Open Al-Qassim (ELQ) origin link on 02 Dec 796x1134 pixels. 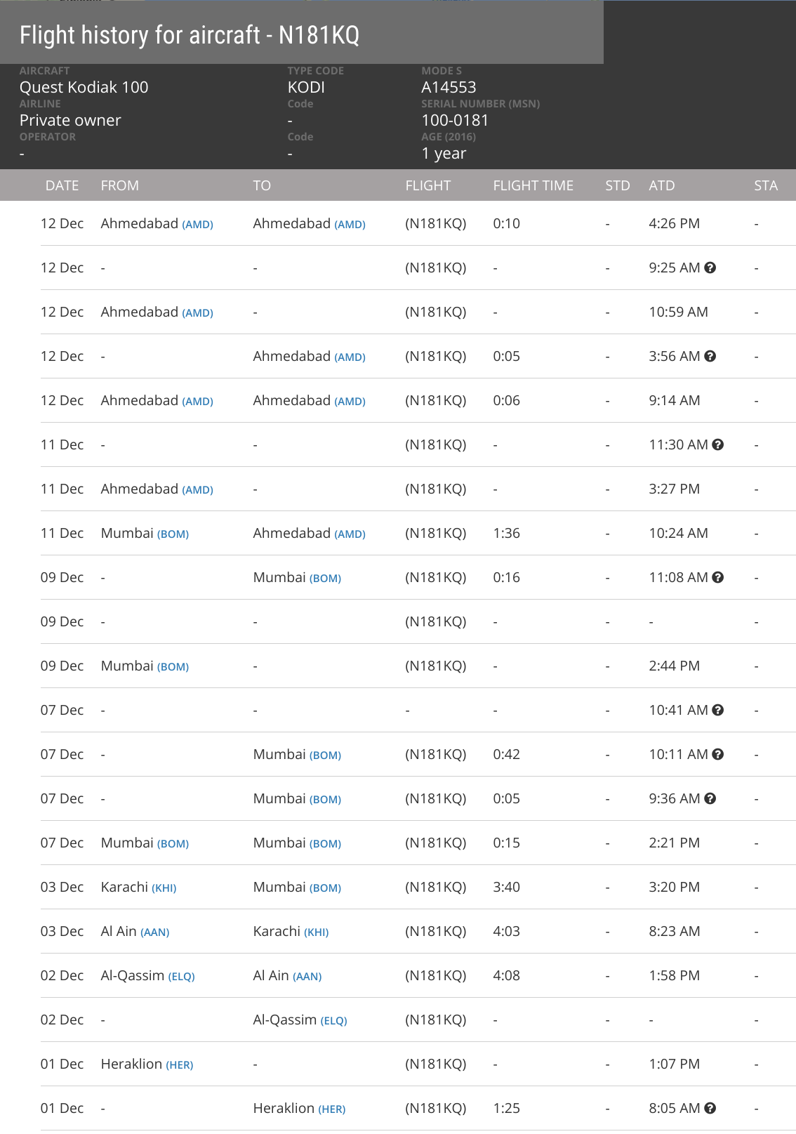(x=147, y=975)
